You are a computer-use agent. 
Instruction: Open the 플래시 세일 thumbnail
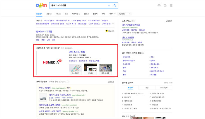(x=105, y=69)
